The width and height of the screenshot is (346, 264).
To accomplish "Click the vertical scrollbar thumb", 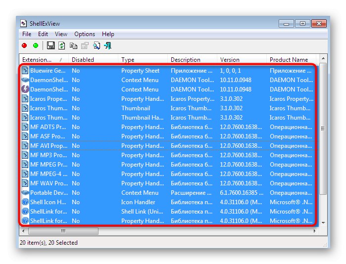I will [x=323, y=129].
